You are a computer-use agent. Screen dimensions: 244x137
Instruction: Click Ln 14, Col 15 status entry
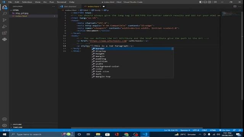[x=171, y=130]
